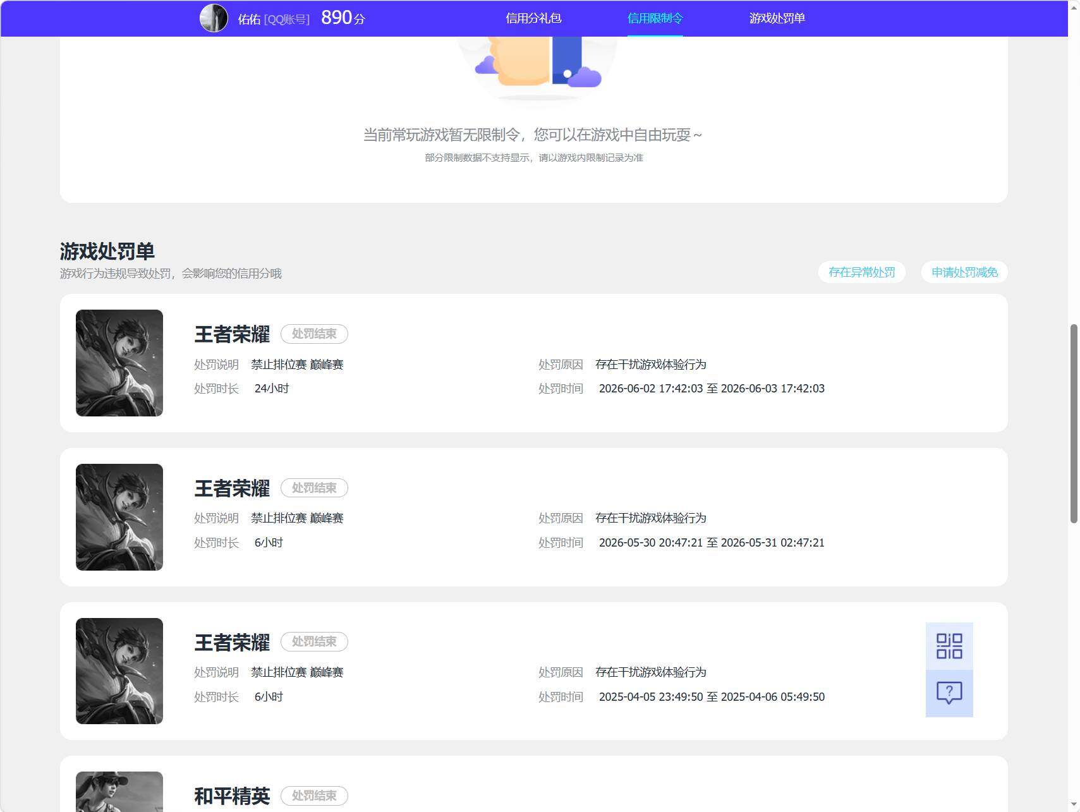Image resolution: width=1080 pixels, height=812 pixels.
Task: Open thumbnail of 24小时 王者荣耀 penalty
Action: pos(119,363)
